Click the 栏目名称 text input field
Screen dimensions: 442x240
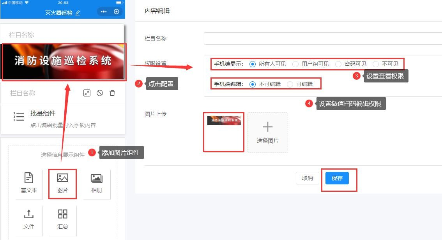click(x=312, y=38)
